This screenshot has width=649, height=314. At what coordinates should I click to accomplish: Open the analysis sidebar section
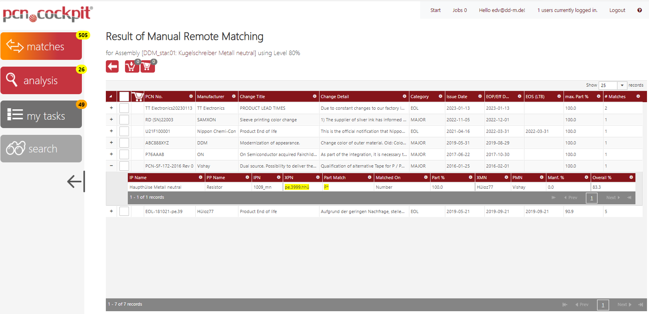[x=41, y=81]
